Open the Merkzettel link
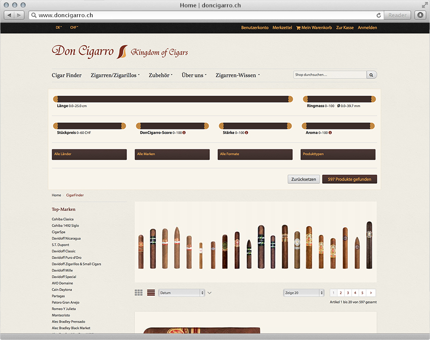This screenshot has width=430, height=340. tap(282, 28)
